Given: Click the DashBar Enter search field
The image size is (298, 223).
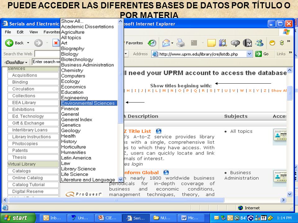Looking at the screenshot, I should pos(46,62).
